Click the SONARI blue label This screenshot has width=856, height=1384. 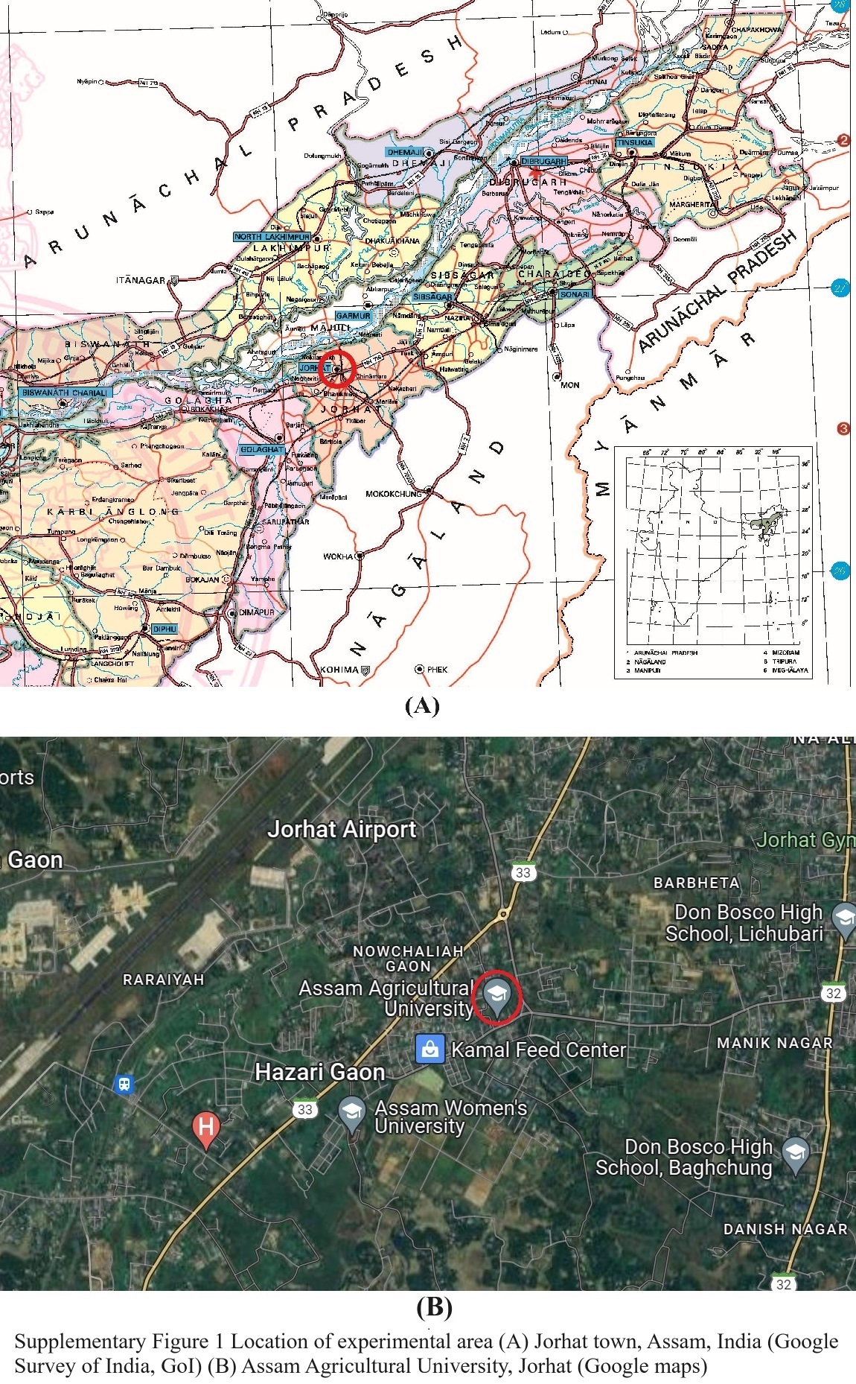click(x=575, y=294)
